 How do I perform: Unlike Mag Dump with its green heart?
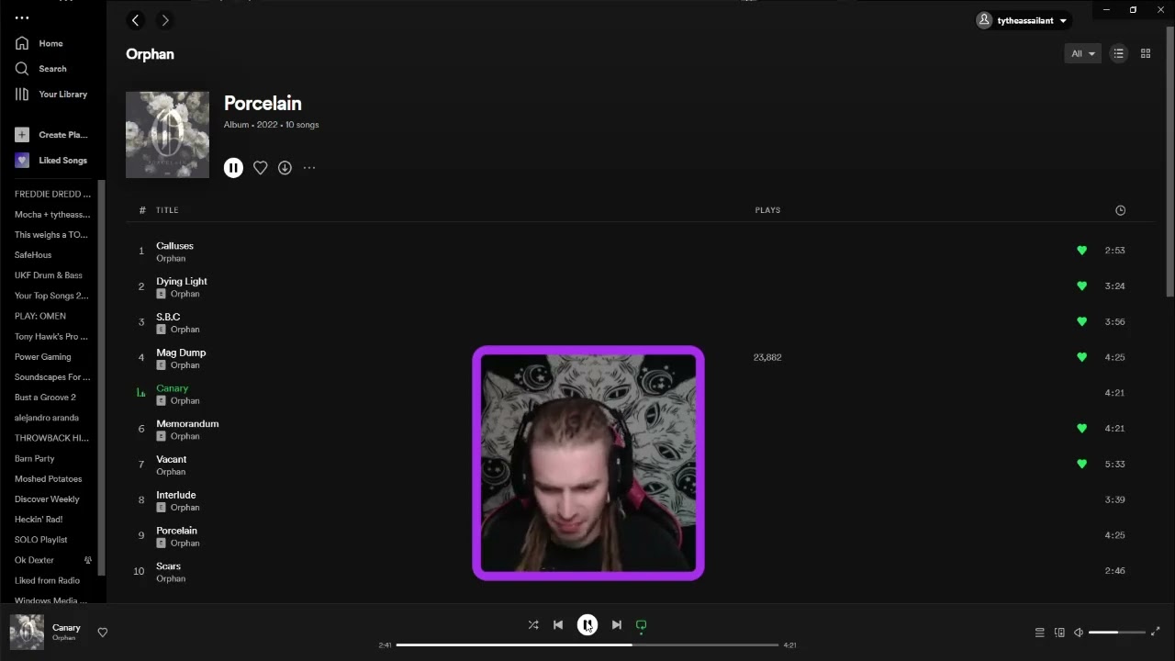tap(1081, 357)
